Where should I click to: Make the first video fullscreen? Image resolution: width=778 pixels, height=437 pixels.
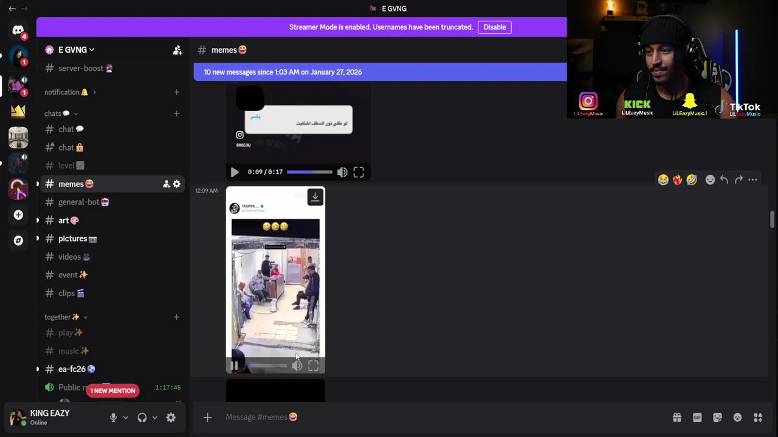359,172
